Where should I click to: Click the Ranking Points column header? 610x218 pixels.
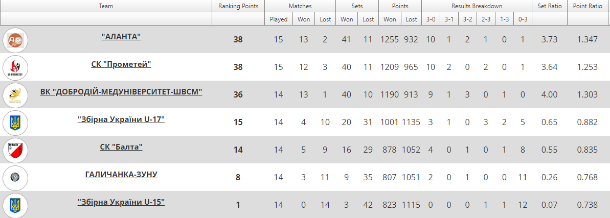pyautogui.click(x=238, y=6)
